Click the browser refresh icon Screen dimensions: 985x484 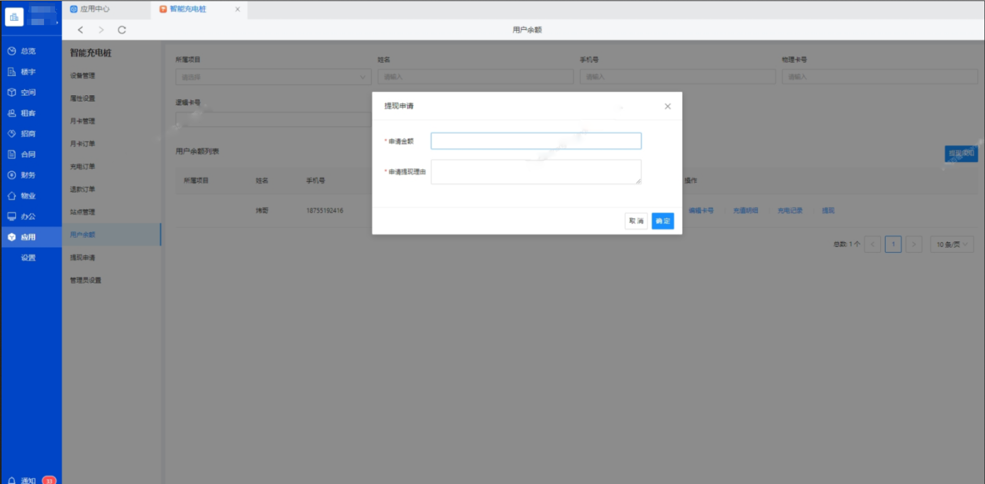pyautogui.click(x=122, y=30)
